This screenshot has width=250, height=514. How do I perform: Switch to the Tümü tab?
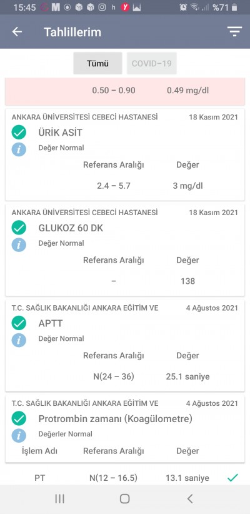97,63
